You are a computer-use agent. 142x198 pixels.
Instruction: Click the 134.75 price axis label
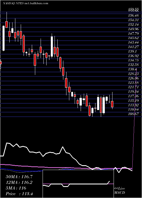134,60
